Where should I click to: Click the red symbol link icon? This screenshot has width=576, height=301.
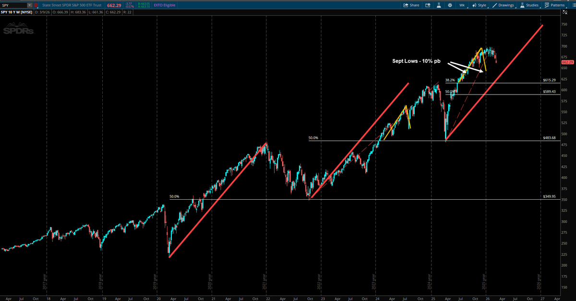click(x=36, y=5)
